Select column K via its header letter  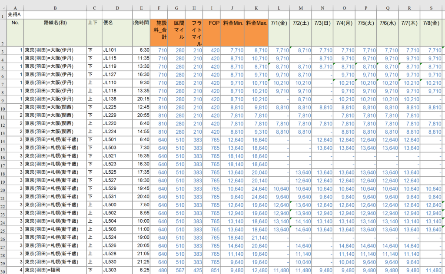pyautogui.click(x=256, y=8)
